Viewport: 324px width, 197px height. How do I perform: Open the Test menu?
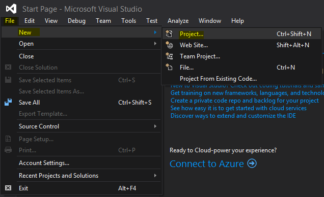152,21
